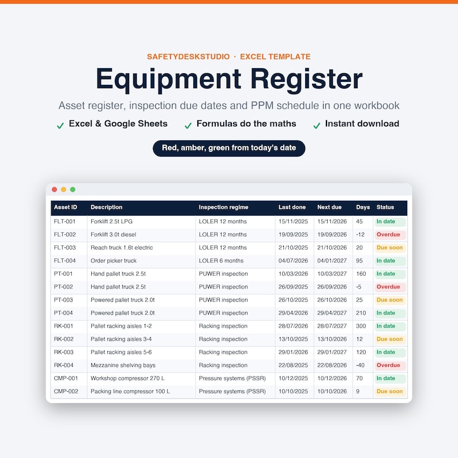Click the 'Equipment Register' title
Image resolution: width=458 pixels, height=458 pixels.
229,79
